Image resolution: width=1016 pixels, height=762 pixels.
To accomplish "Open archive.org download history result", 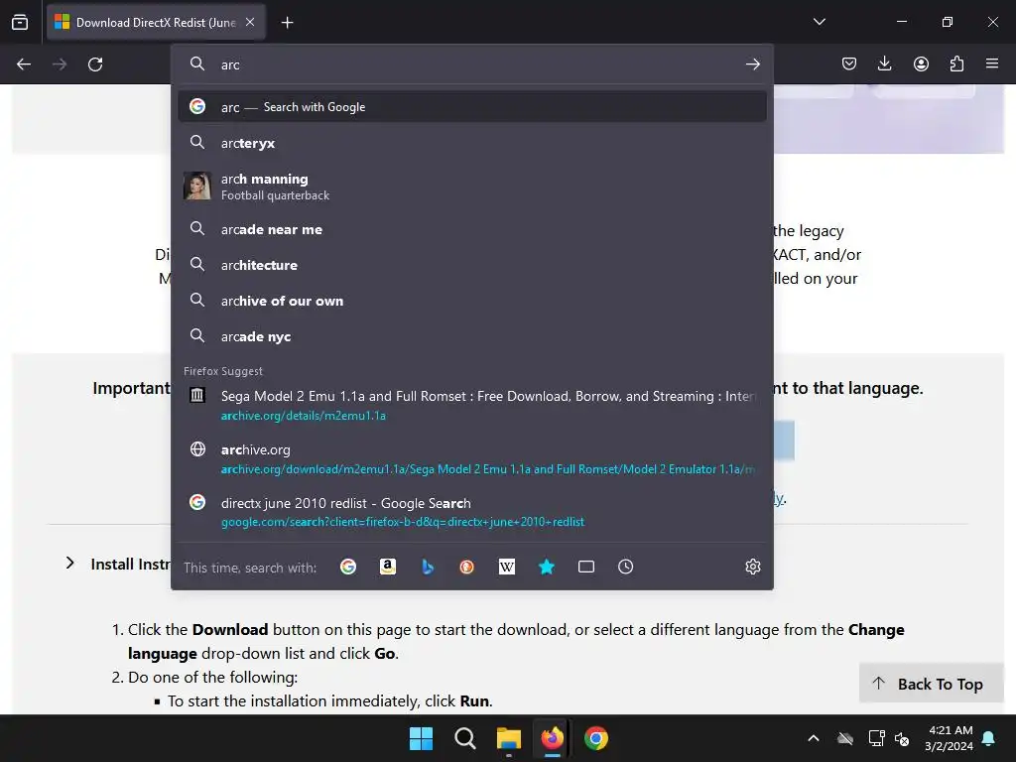I will pos(471,458).
